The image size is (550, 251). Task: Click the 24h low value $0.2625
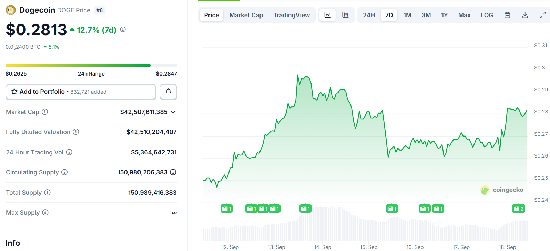tap(16, 74)
